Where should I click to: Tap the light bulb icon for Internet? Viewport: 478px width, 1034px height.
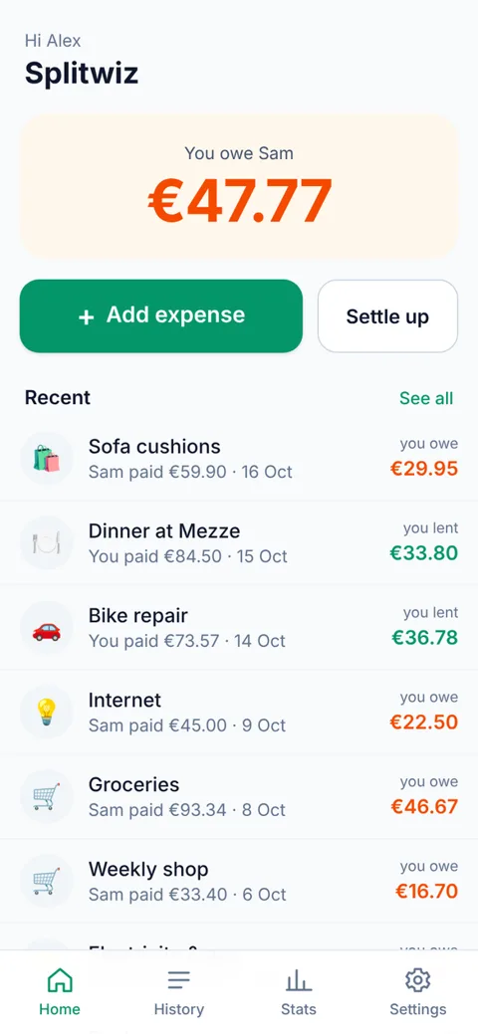coord(46,712)
